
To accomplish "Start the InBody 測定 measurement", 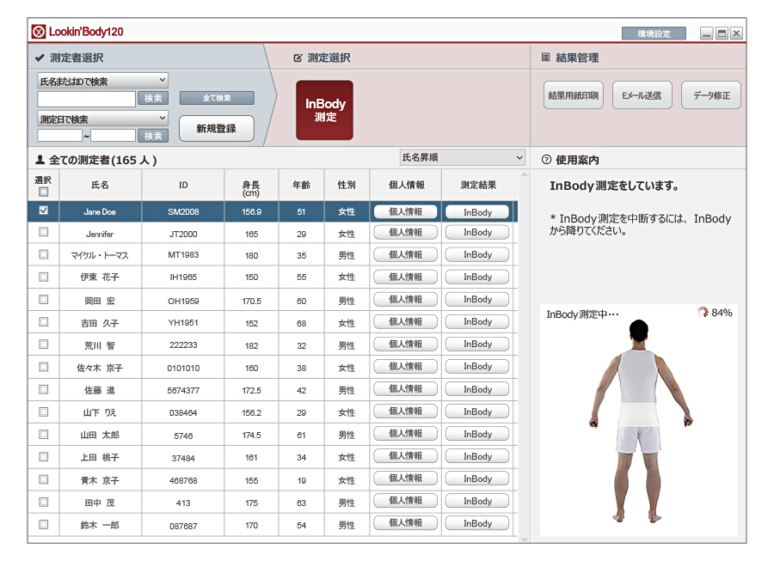I will [x=325, y=111].
